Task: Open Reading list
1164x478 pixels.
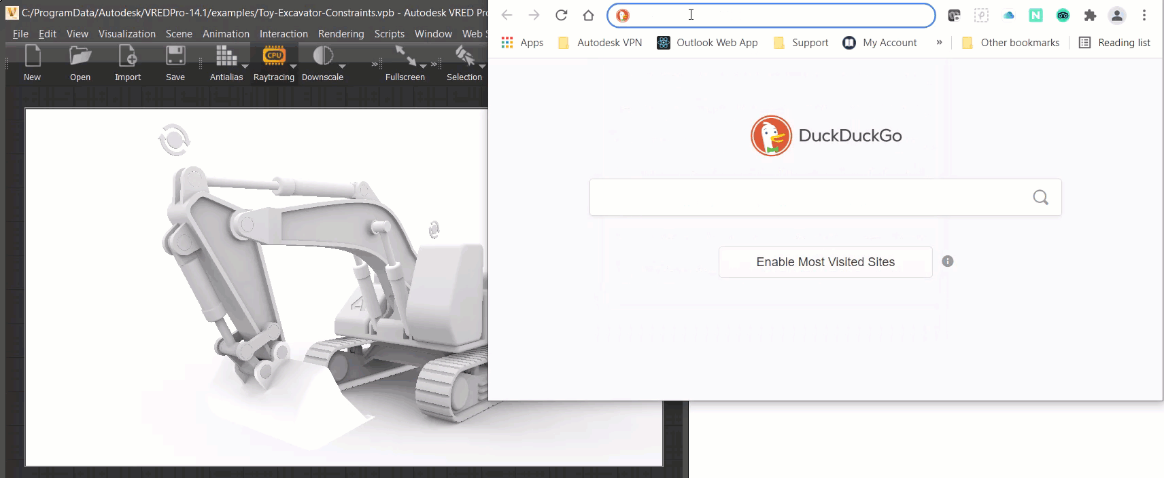Action: (x=1115, y=42)
